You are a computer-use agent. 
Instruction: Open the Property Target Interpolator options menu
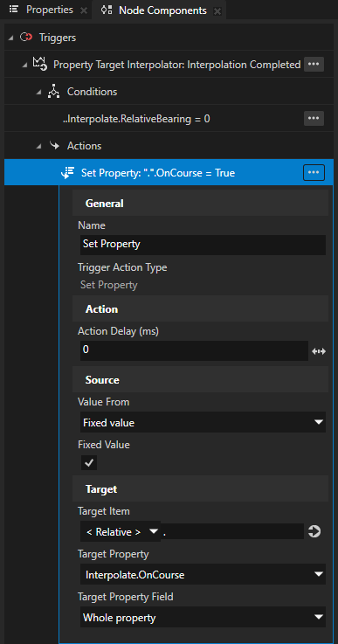click(314, 65)
